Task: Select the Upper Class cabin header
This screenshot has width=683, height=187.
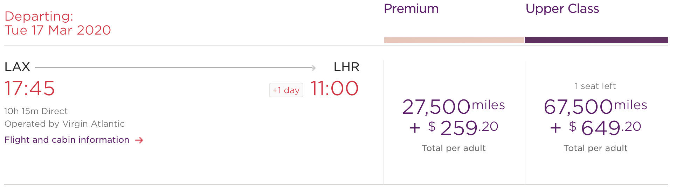Action: (562, 9)
